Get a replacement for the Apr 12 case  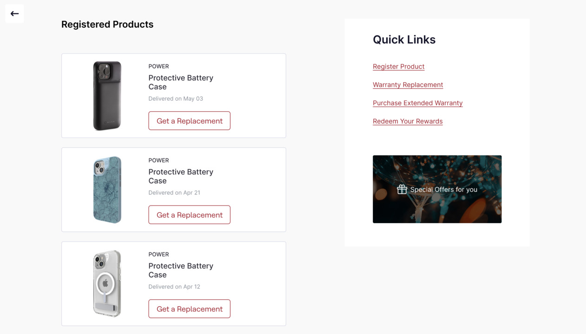[x=189, y=309]
